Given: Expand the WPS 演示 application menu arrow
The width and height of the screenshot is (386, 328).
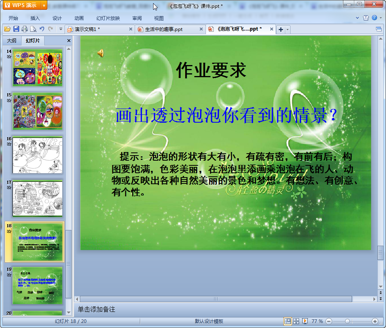Looking at the screenshot, I should (44, 5).
